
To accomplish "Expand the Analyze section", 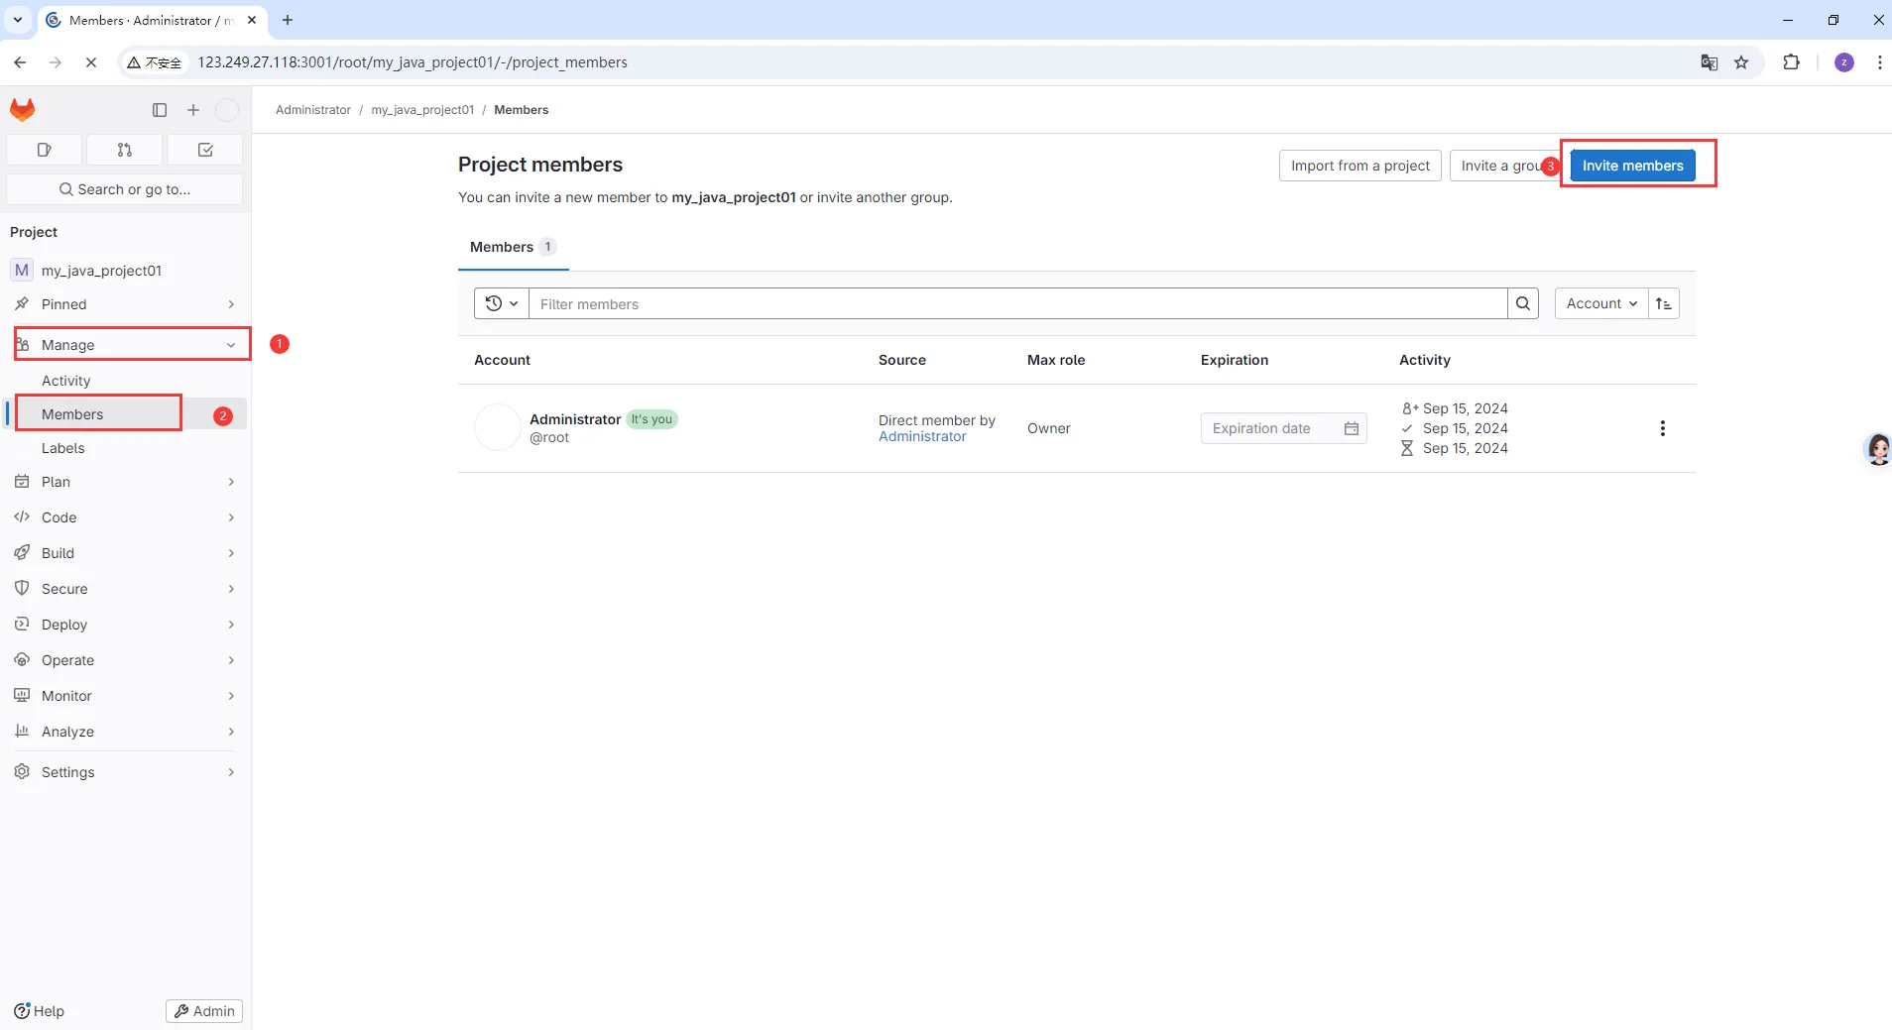I will click(x=125, y=732).
